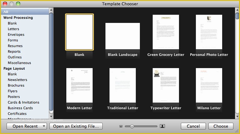This screenshot has height=134, width=240.
Task: Click the large thumbnail size icon
Action: (162, 126)
